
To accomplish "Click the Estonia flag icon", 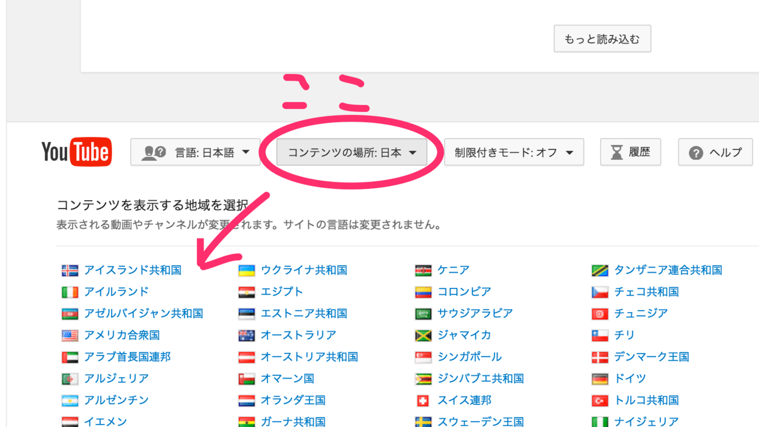I will tap(247, 314).
